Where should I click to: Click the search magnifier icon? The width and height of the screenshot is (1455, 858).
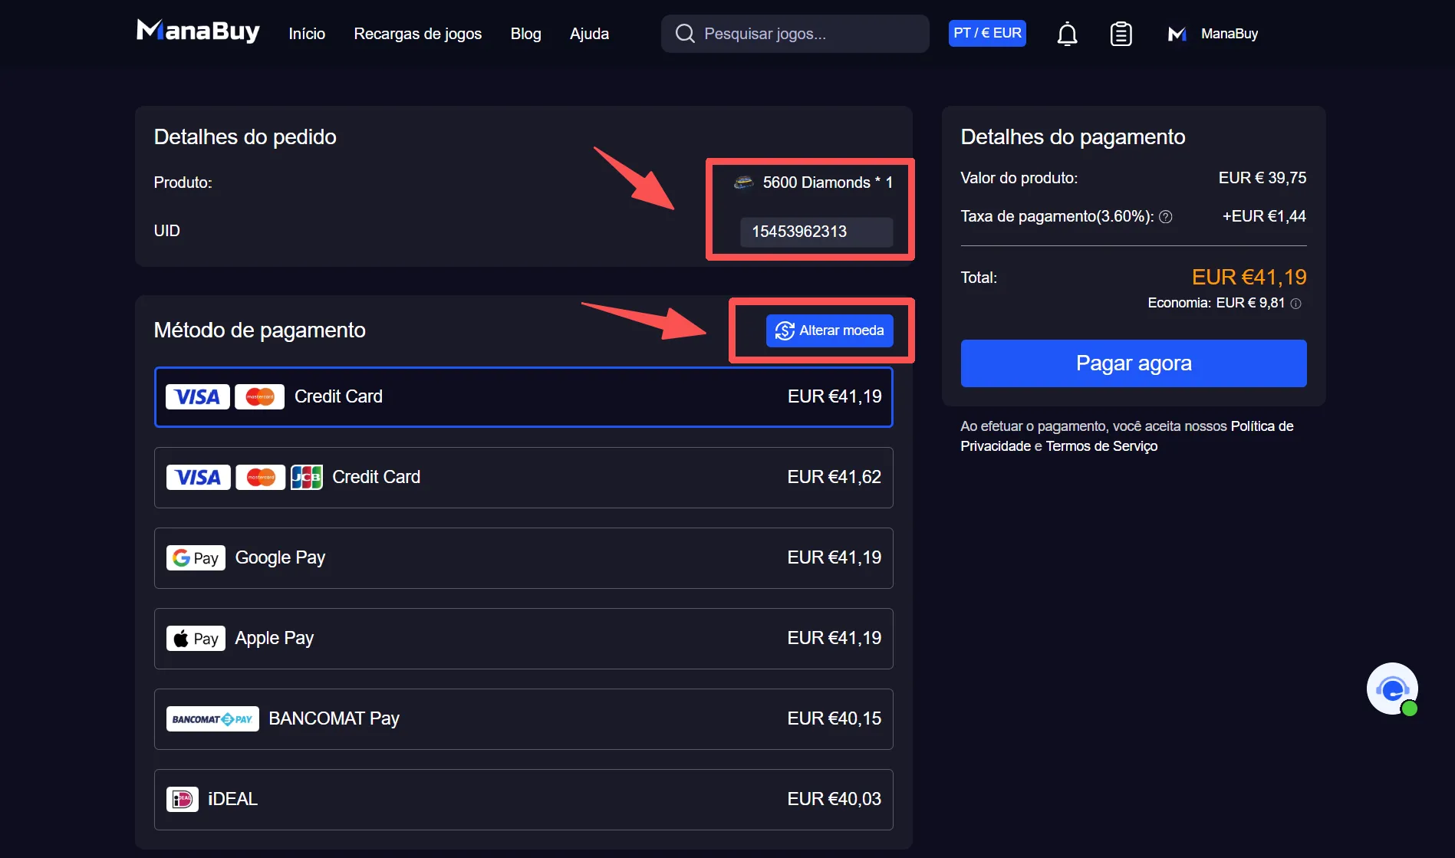click(685, 34)
